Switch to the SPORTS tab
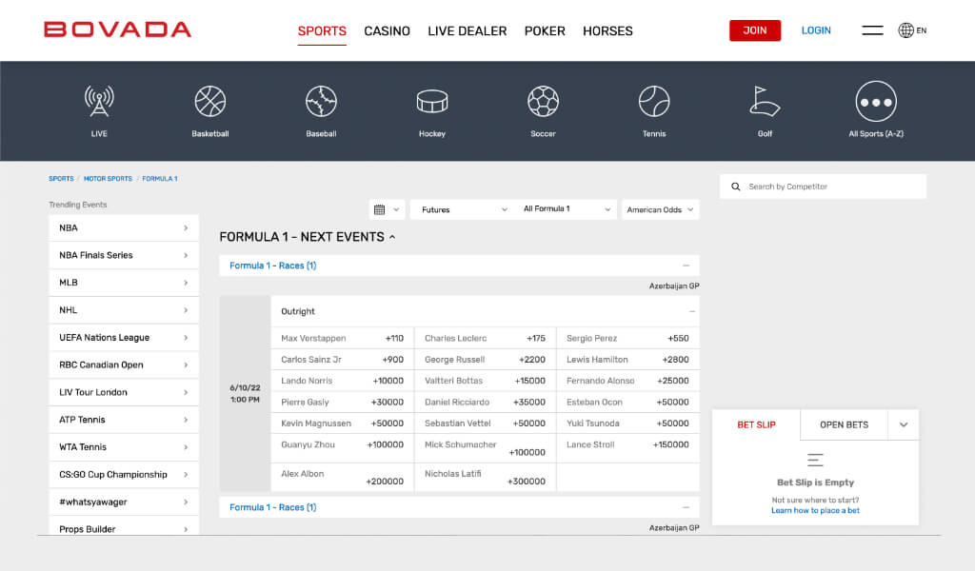The height and width of the screenshot is (571, 975). 322,31
